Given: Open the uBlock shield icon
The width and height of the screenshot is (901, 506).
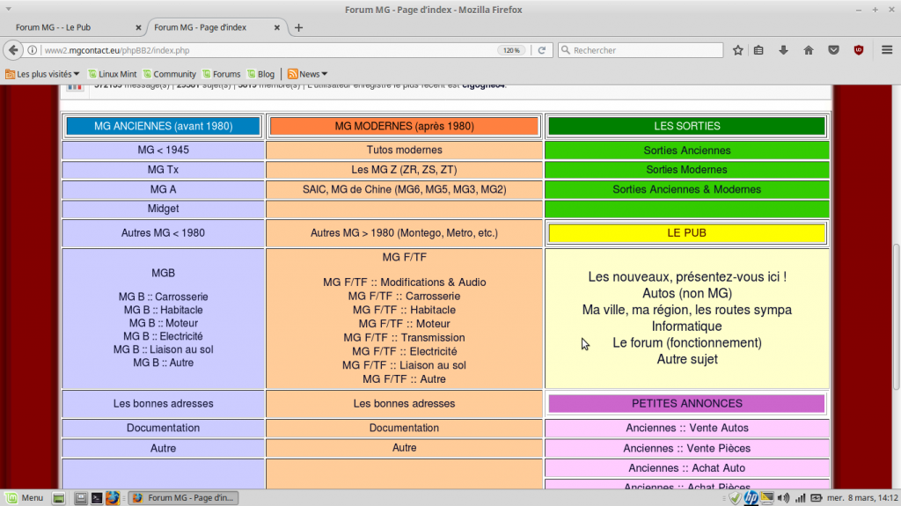Looking at the screenshot, I should [859, 50].
